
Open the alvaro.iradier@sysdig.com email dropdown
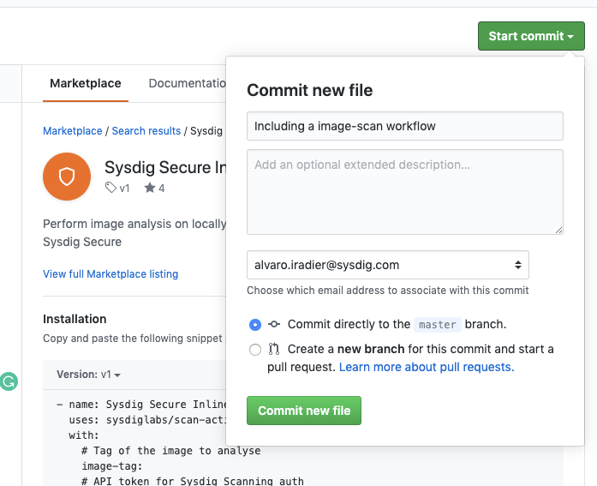click(388, 265)
